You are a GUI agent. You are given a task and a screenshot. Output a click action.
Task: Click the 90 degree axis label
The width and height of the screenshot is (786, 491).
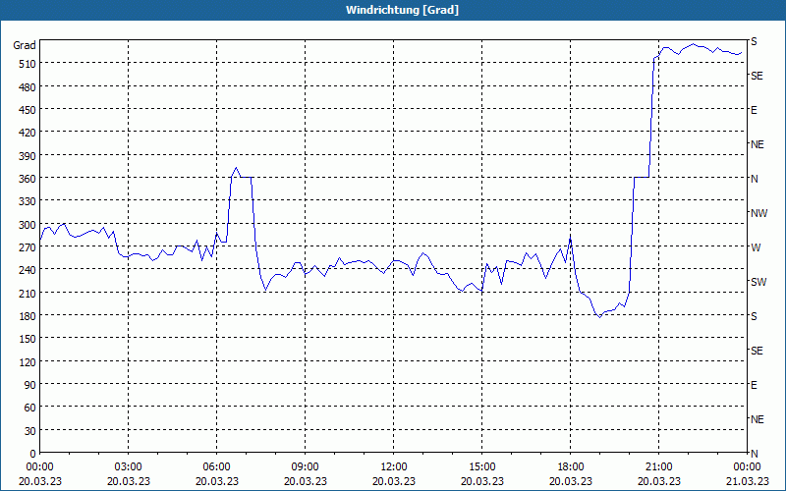(x=30, y=385)
